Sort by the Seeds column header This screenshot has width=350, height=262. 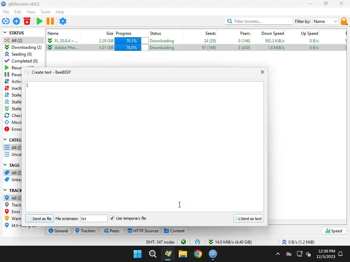(200, 33)
